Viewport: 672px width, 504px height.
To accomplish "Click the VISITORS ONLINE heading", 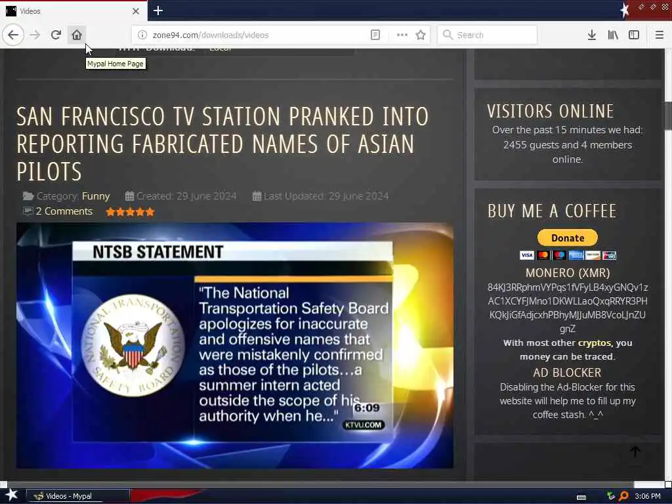I will click(x=551, y=111).
